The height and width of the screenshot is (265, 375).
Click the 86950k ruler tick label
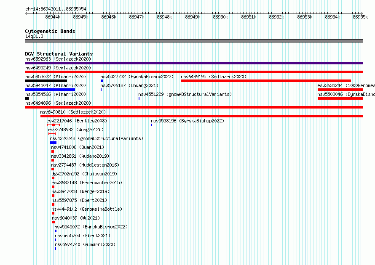pyautogui.click(x=220, y=17)
